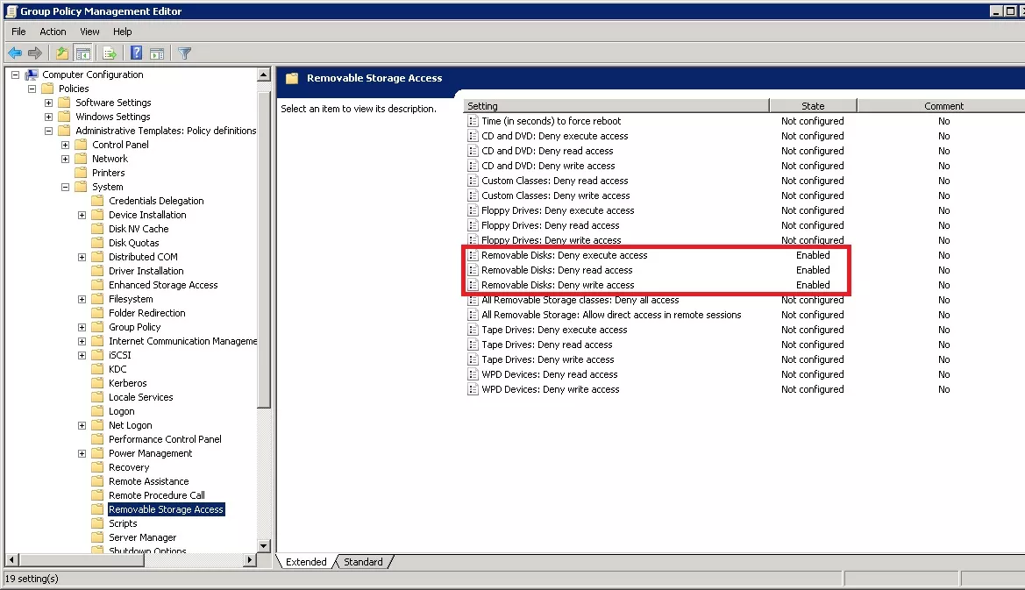Select Floppy Drives: Deny read access
Screen dimensions: 1025x590
pos(551,225)
